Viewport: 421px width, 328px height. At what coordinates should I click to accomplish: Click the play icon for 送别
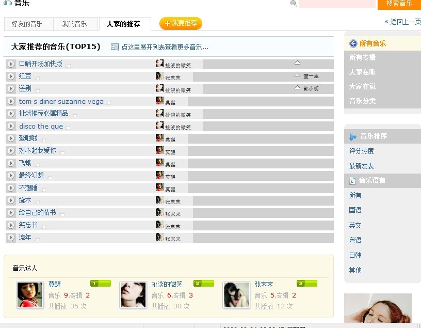pyautogui.click(x=11, y=89)
